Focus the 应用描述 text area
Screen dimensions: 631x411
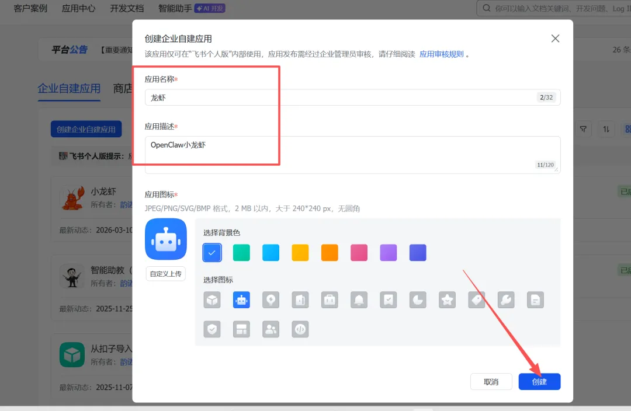coord(352,155)
